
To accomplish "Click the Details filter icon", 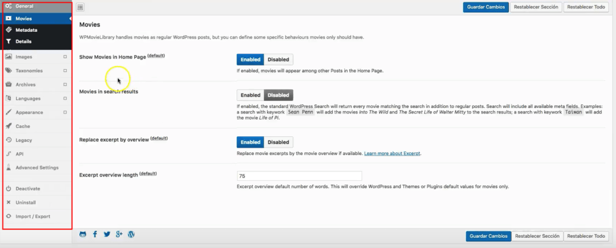I will pyautogui.click(x=8, y=41).
